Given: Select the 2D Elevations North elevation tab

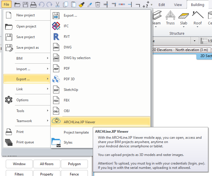Looking at the screenshot, I should click(x=182, y=50).
